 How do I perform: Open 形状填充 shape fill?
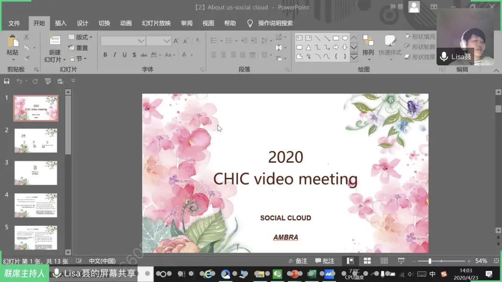420,37
